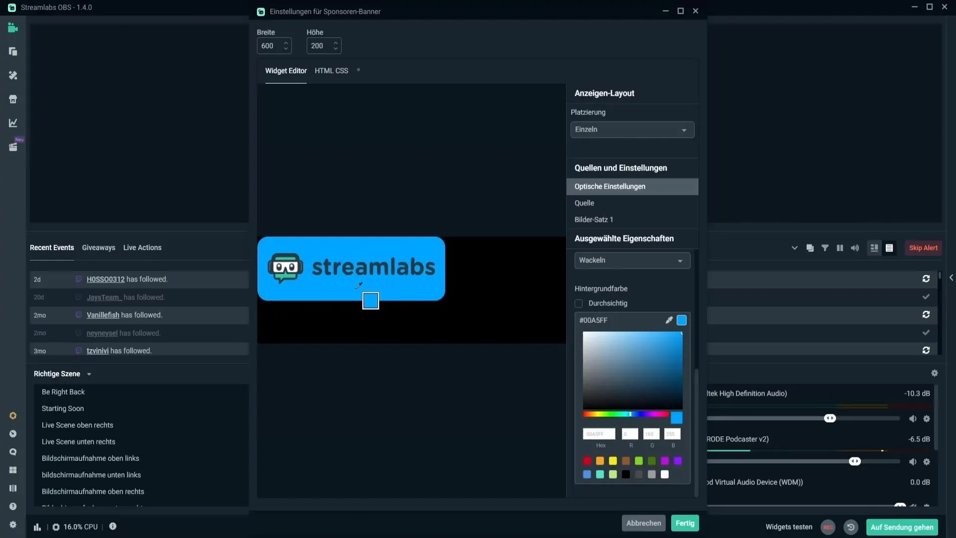The height and width of the screenshot is (538, 956).
Task: Replay the alert on the tzvinivi follow row
Action: coord(926,351)
